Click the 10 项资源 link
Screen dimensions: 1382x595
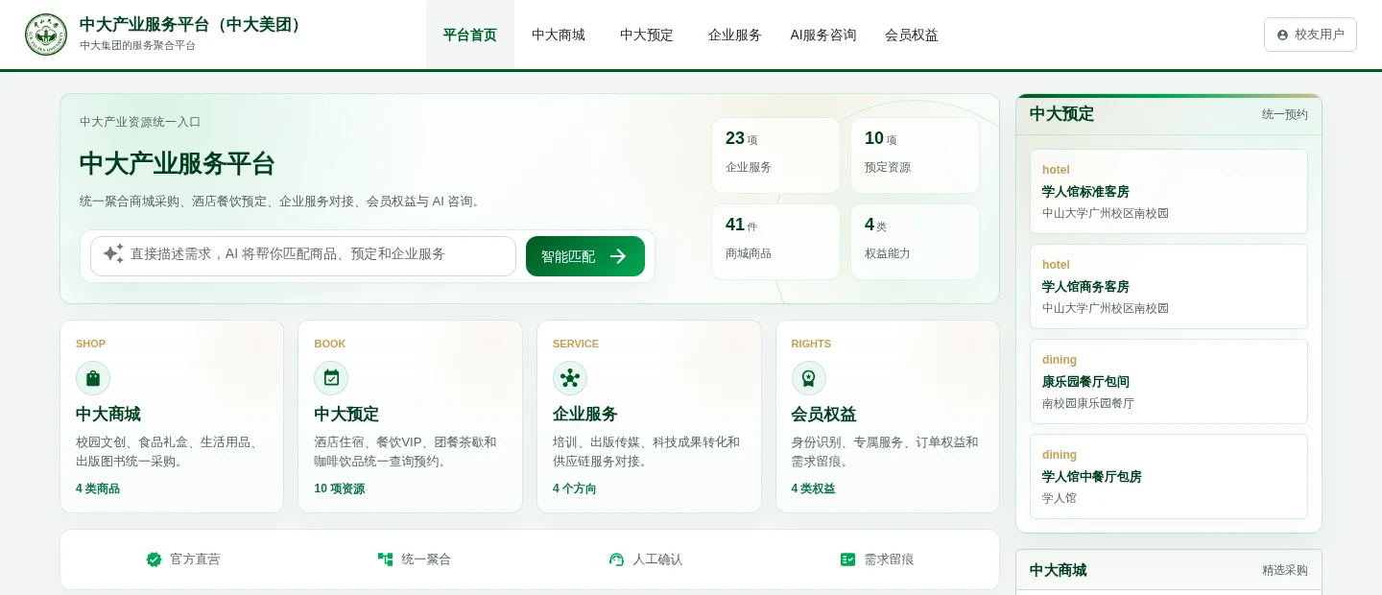click(x=340, y=488)
